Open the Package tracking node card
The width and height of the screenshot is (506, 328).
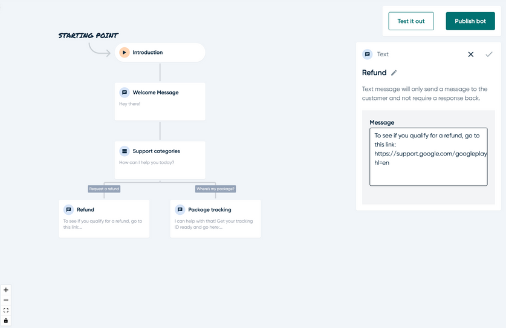(x=216, y=219)
